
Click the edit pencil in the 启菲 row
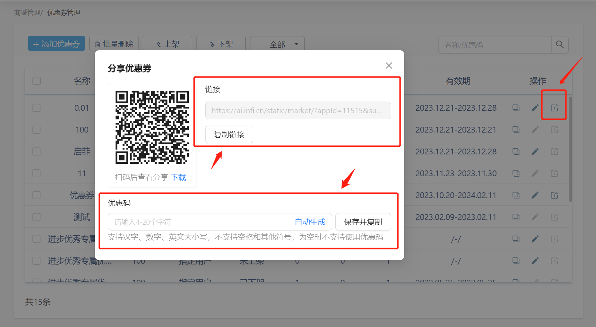(x=535, y=151)
